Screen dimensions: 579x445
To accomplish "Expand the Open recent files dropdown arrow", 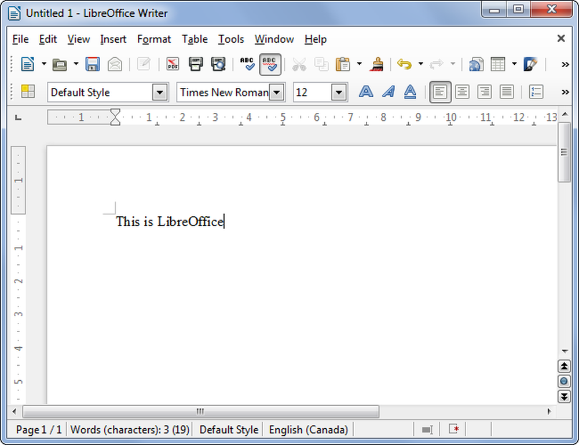I will [x=76, y=64].
